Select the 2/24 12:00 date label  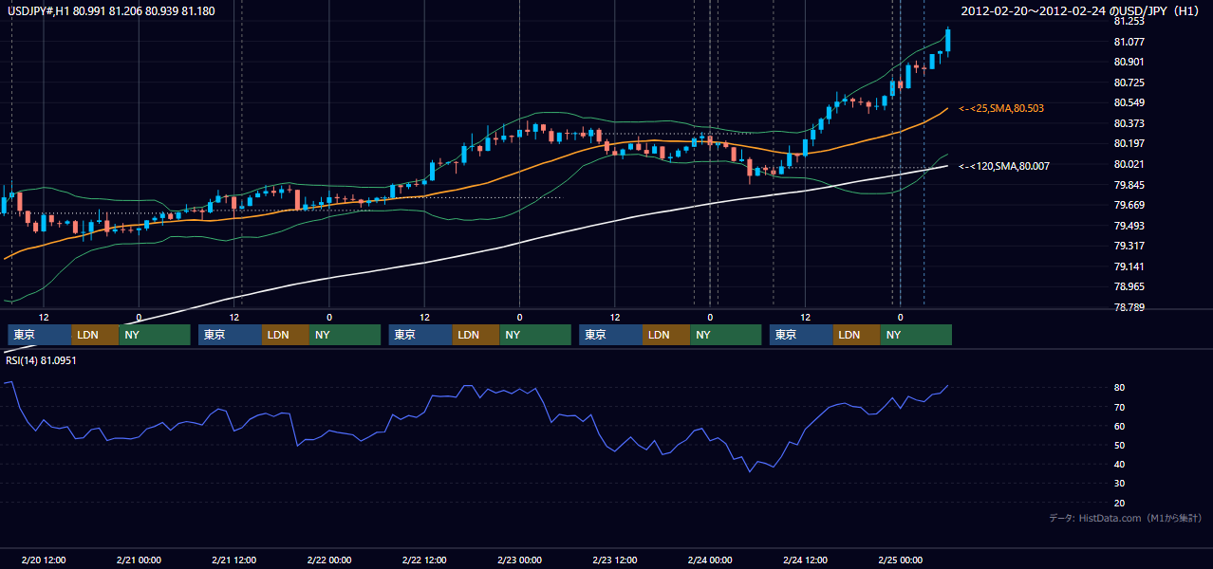tap(805, 560)
